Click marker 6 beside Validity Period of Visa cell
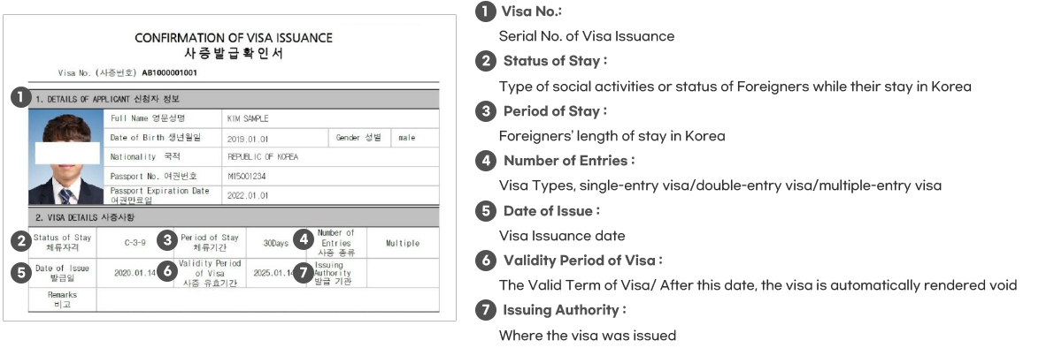This screenshot has width=1062, height=348. (x=167, y=272)
